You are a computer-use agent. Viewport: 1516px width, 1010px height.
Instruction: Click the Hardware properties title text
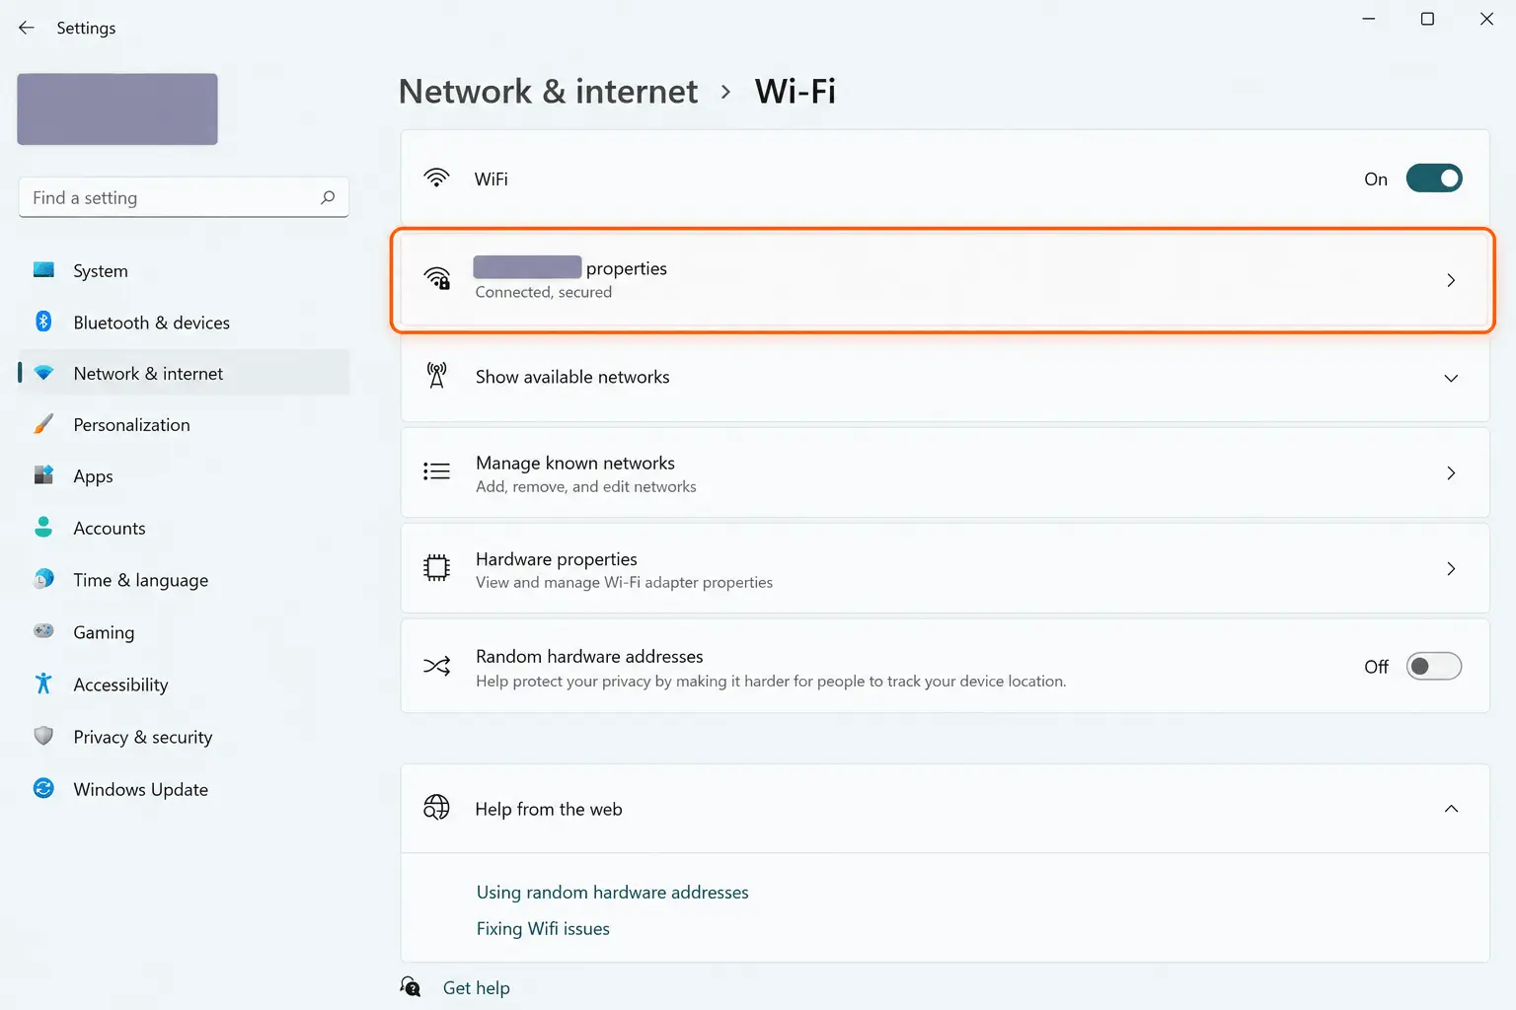(557, 559)
